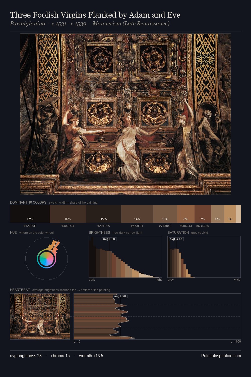
Task: Click the warmth +13.5 footer stat
Action: pos(91,356)
